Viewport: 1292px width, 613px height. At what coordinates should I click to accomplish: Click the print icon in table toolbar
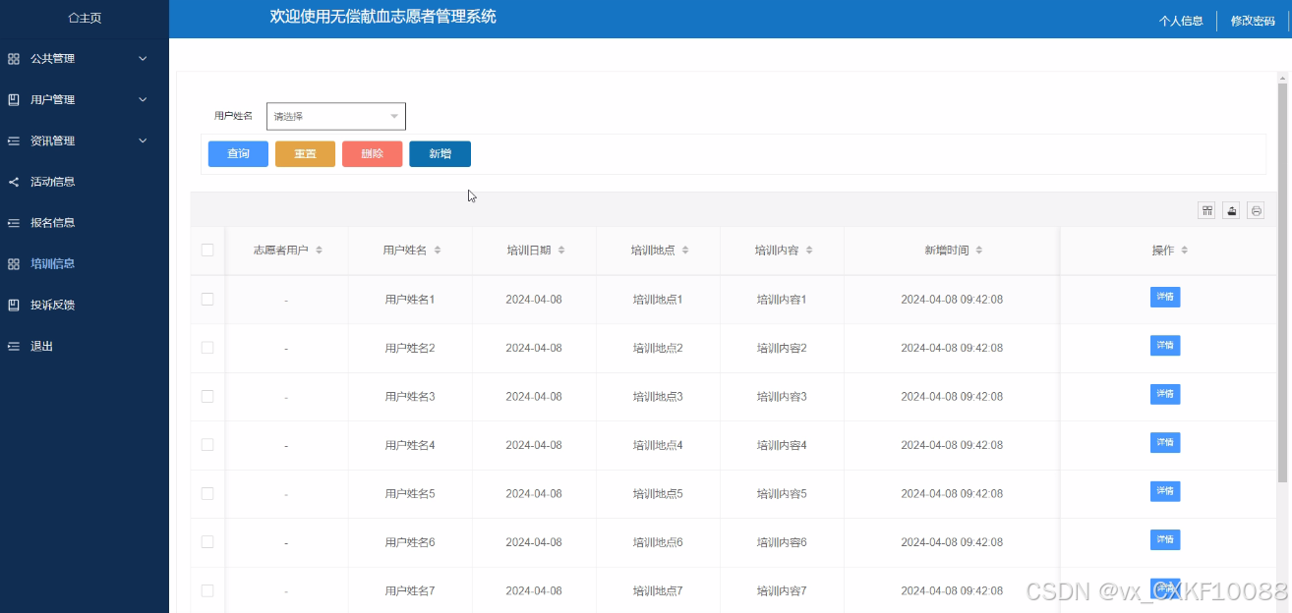[x=1256, y=210]
